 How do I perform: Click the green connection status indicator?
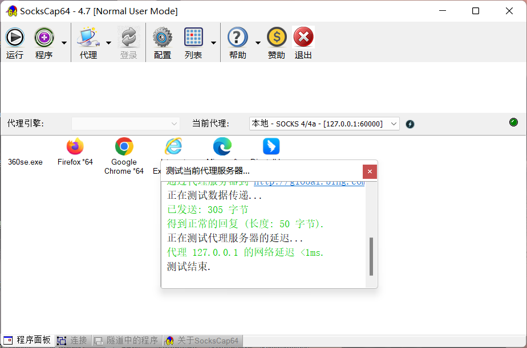pyautogui.click(x=513, y=122)
